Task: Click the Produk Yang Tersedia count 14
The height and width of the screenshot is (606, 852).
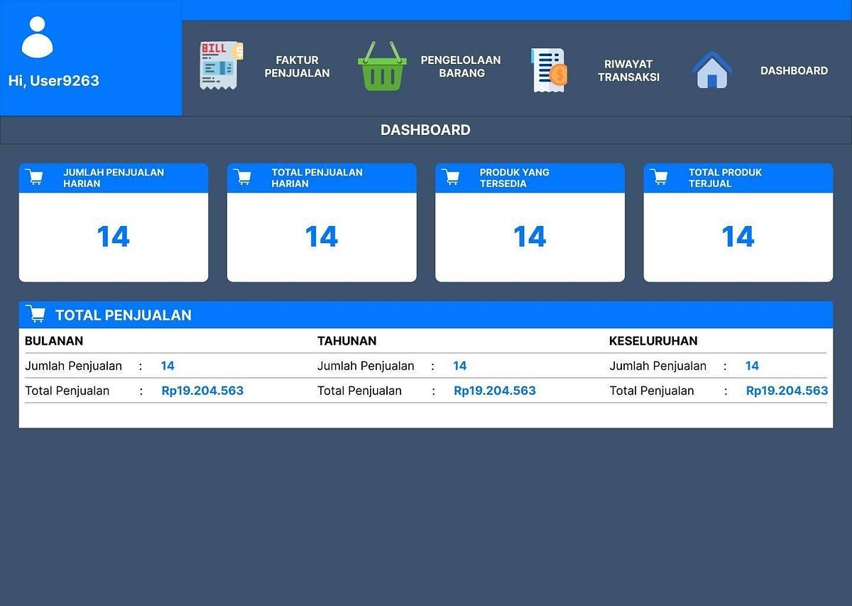Action: pyautogui.click(x=530, y=237)
